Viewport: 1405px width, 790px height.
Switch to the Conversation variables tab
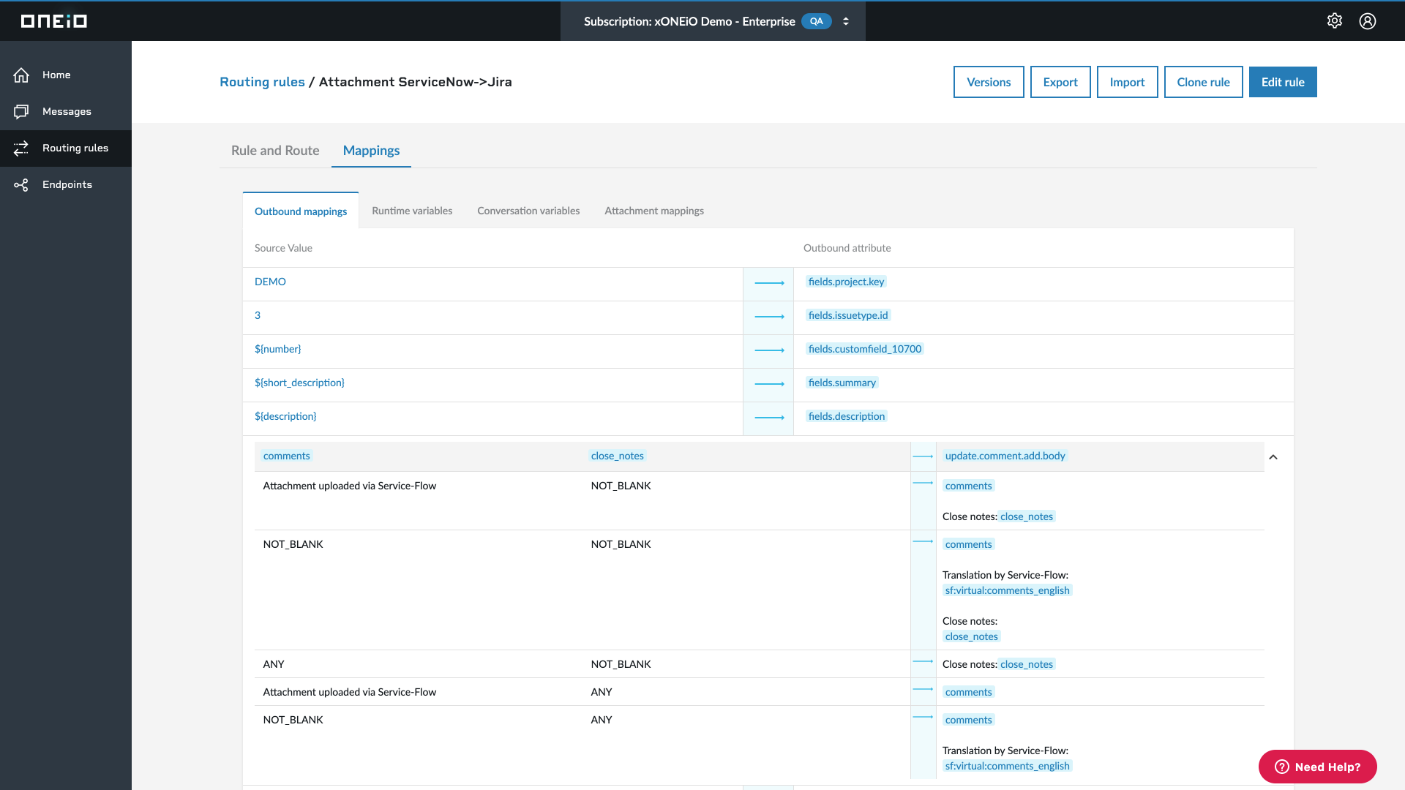pyautogui.click(x=528, y=211)
